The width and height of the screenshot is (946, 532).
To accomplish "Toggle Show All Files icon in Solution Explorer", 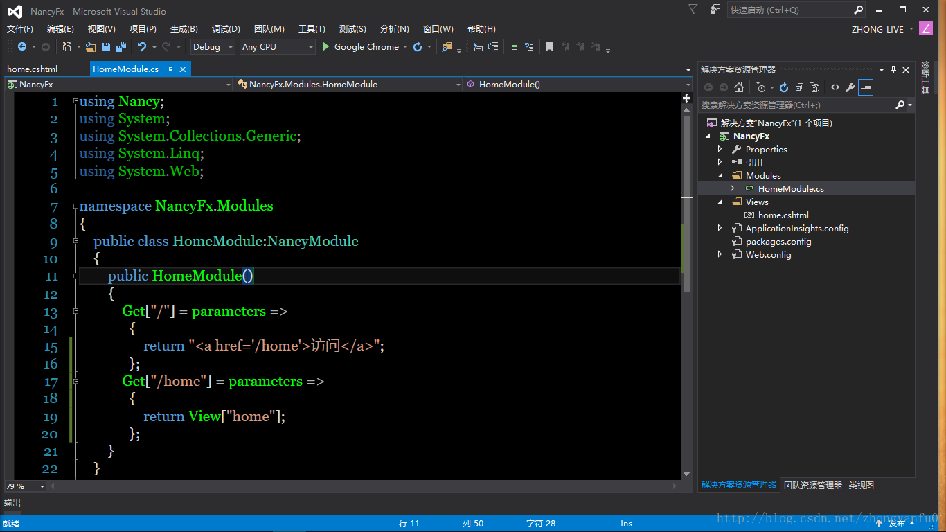I will tap(814, 87).
